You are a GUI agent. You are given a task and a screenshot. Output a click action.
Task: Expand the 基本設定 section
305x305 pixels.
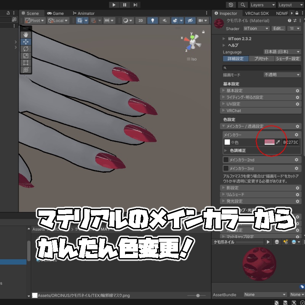coord(261,91)
